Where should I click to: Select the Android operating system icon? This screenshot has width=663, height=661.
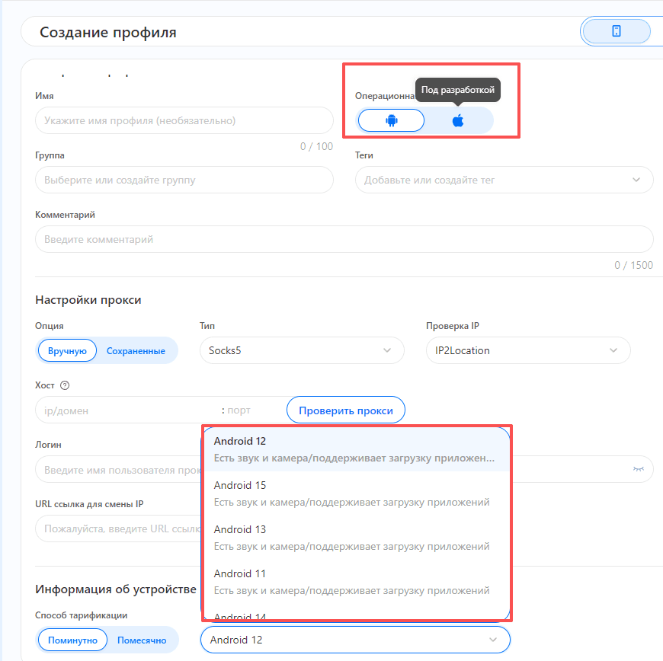tap(392, 120)
